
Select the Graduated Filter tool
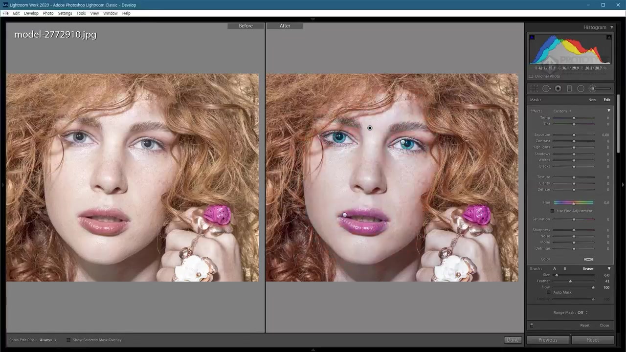point(569,88)
